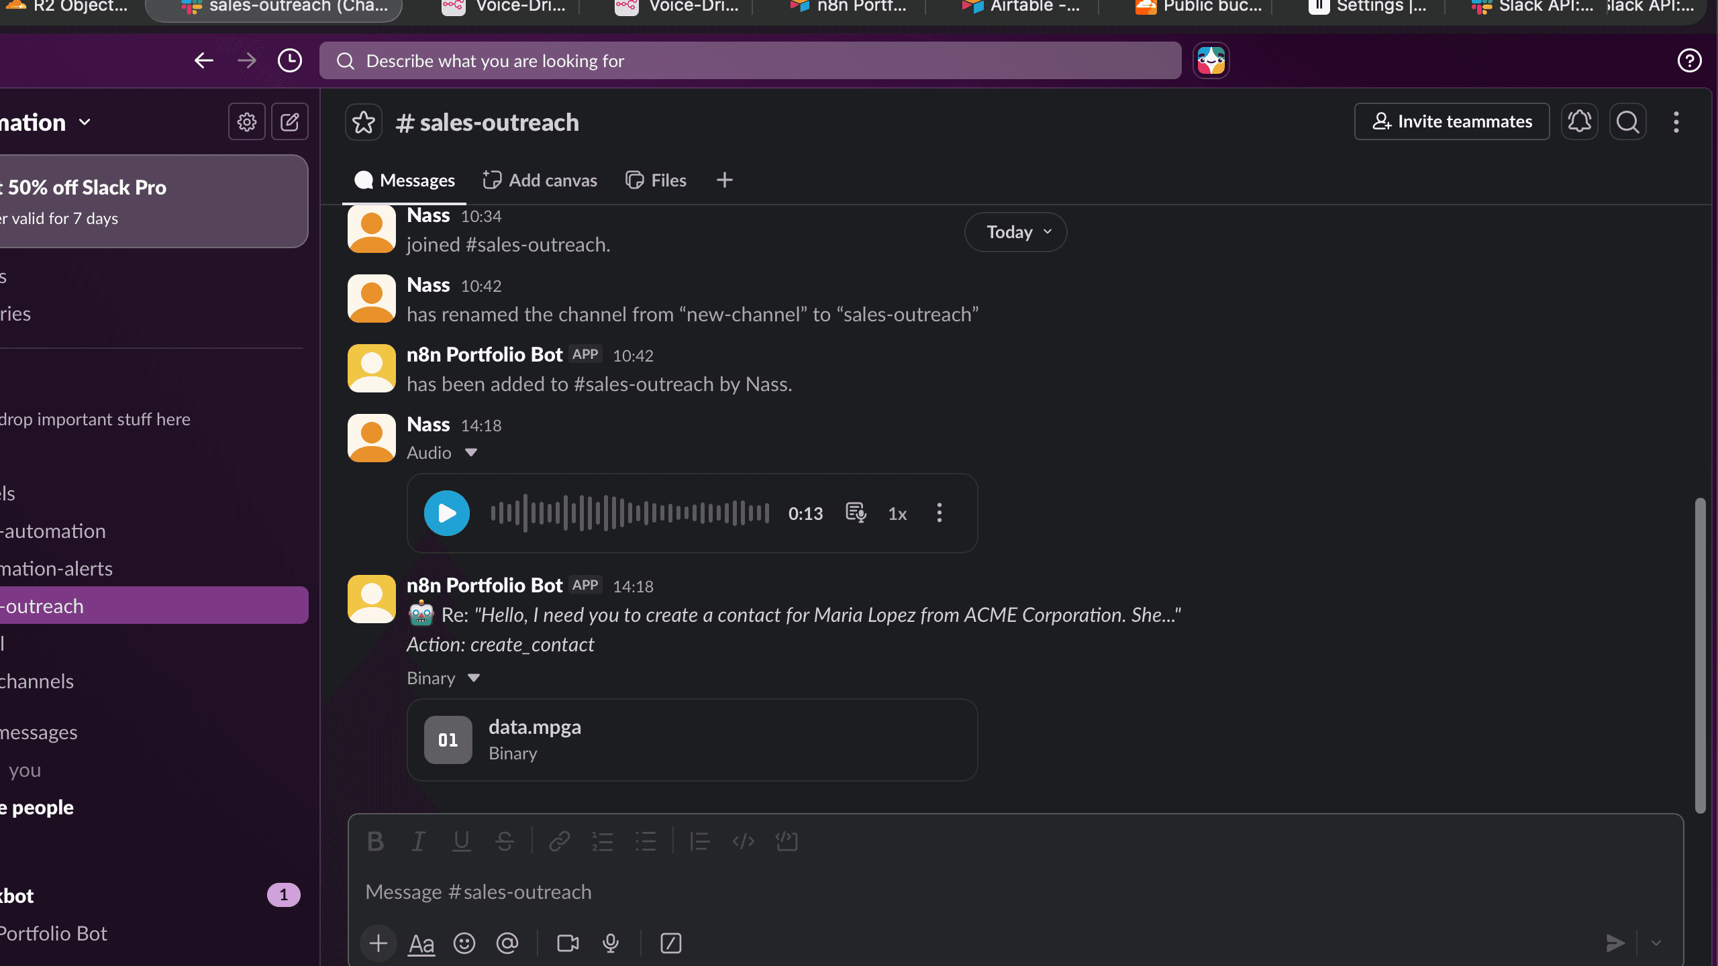The height and width of the screenshot is (966, 1718).
Task: Toggle underline formatting
Action: click(x=462, y=841)
